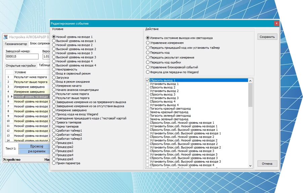Choose condition 'Вход в сервисный режим'
Screen dimensions: 303x193
pos(71,73)
